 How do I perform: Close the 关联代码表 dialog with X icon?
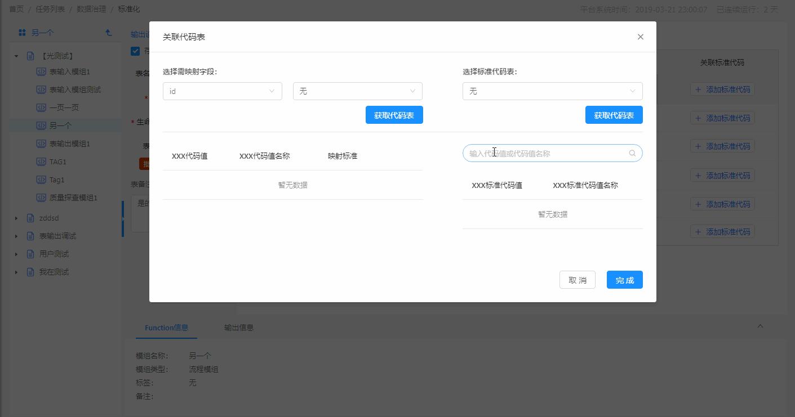(640, 37)
